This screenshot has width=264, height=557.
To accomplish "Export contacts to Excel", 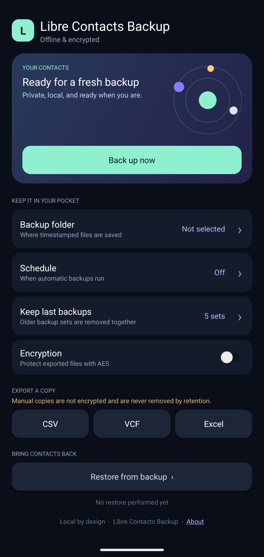I will point(214,424).
